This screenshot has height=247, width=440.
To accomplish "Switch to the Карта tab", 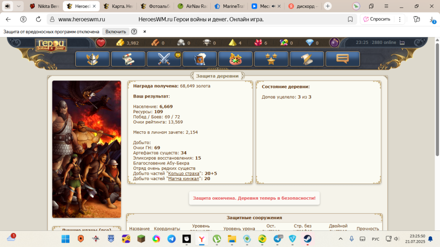I will click(x=118, y=6).
